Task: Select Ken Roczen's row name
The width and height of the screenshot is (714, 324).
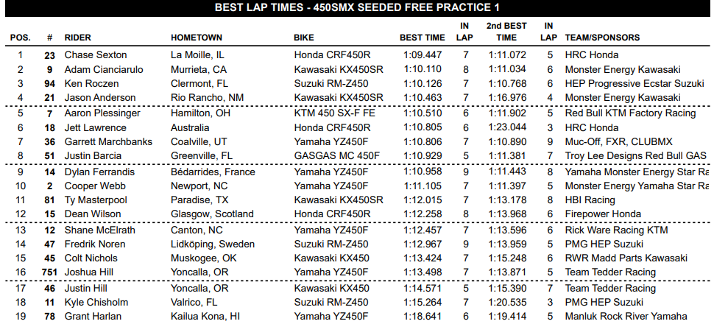Action: [91, 83]
